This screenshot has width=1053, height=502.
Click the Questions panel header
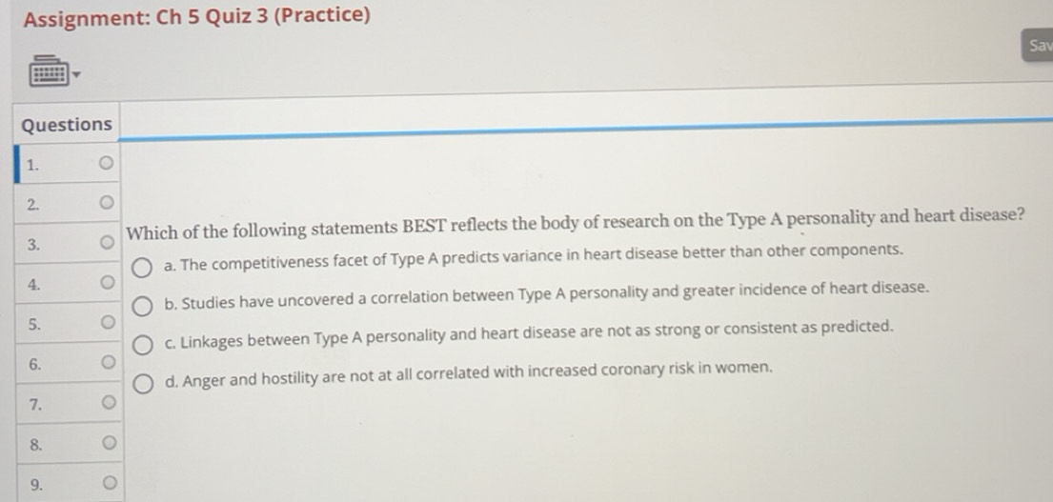[x=67, y=125]
